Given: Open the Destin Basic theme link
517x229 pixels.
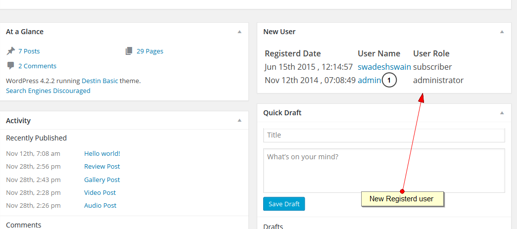Looking at the screenshot, I should click(99, 81).
